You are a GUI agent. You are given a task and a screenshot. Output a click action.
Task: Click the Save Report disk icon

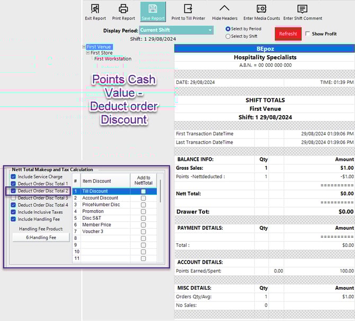[153, 9]
